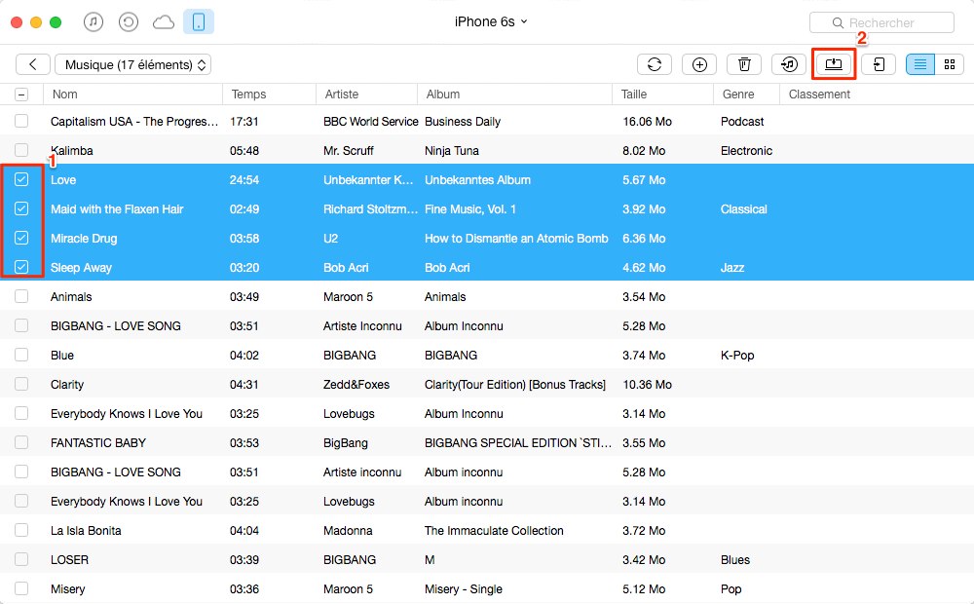Click the artist BBC World Service
The width and height of the screenshot is (974, 604).
371,122
